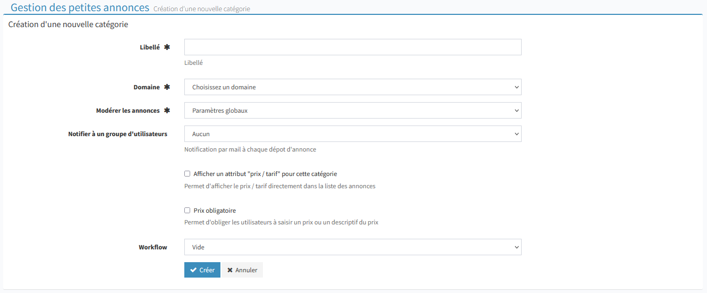Click the bold Libellé field label
The height and width of the screenshot is (293, 707).
click(149, 47)
